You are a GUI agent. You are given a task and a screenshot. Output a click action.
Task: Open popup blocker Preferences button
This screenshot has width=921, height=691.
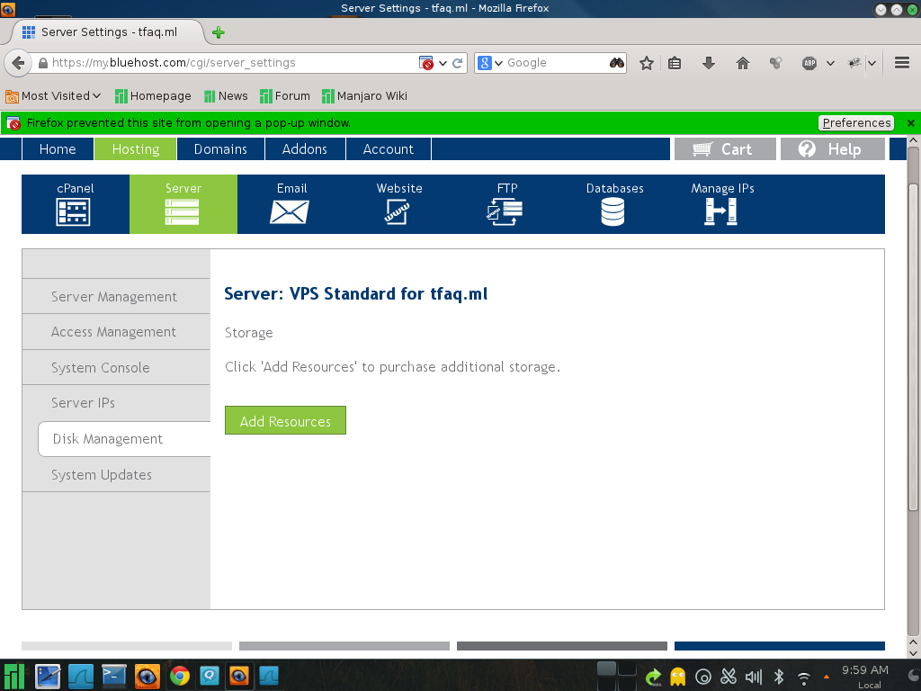(x=855, y=123)
